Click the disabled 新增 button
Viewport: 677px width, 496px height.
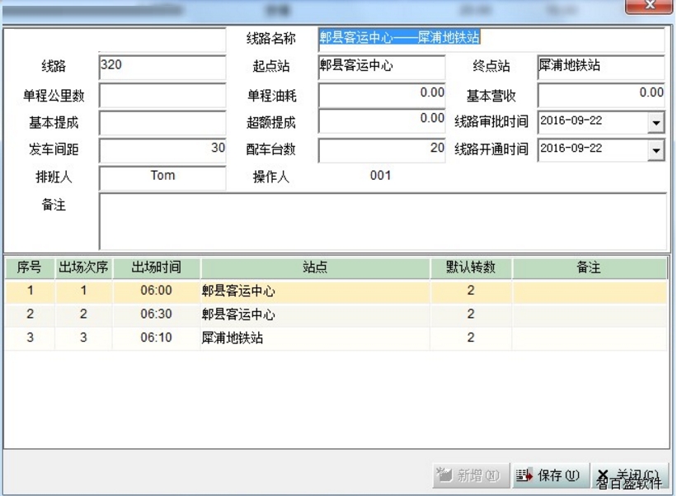pyautogui.click(x=471, y=475)
